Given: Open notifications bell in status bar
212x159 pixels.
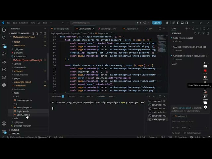Looking at the screenshot, I should coord(209,137).
